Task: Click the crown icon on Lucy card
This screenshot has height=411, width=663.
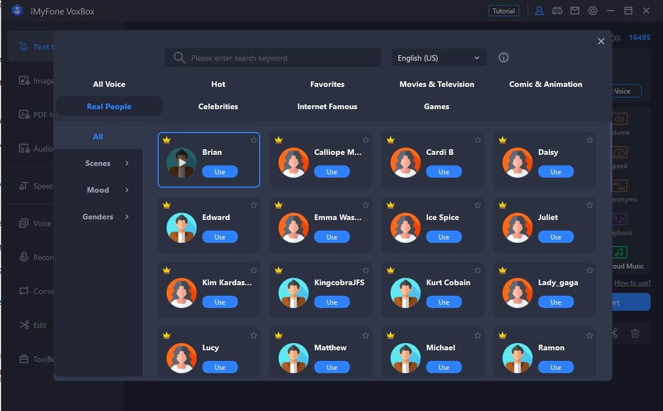Action: click(167, 335)
